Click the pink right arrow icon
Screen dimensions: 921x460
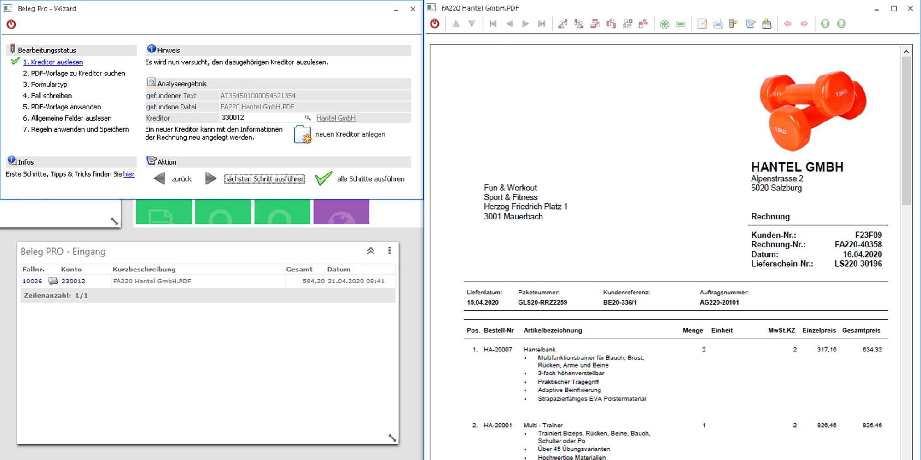coord(804,23)
